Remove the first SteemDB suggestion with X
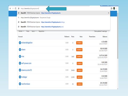This screenshot has height=96, width=128. click(x=109, y=13)
